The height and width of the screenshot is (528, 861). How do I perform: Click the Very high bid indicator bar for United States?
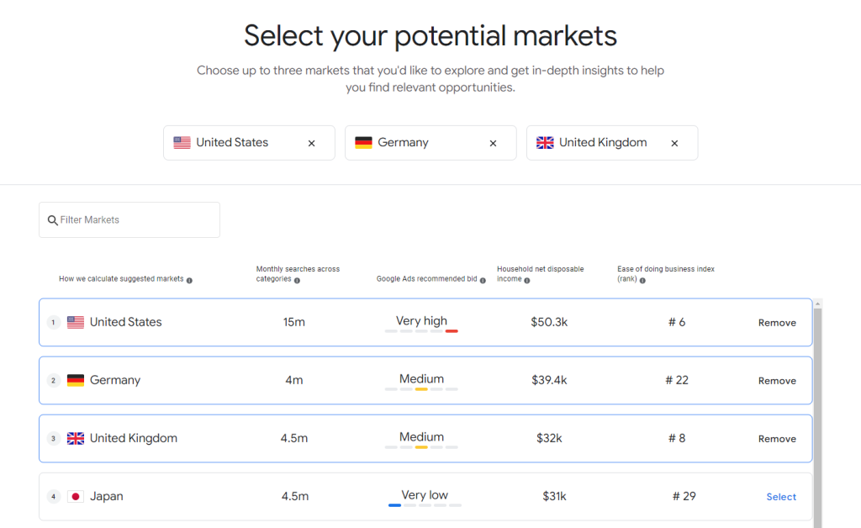tap(421, 331)
